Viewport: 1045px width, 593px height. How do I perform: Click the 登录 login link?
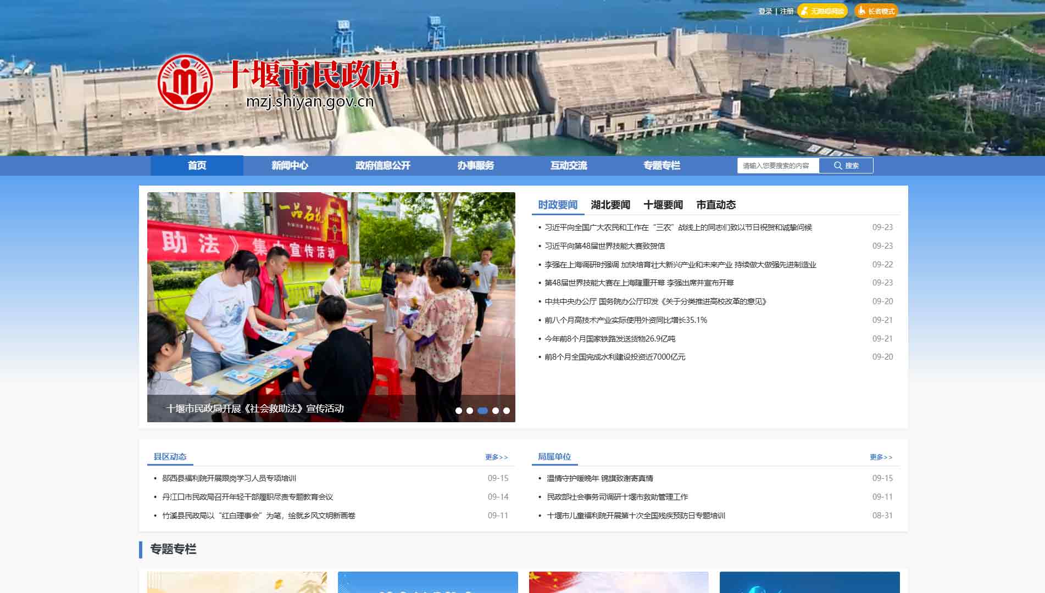point(765,11)
